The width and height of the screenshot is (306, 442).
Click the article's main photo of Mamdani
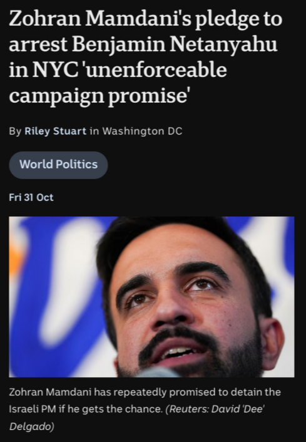click(151, 297)
